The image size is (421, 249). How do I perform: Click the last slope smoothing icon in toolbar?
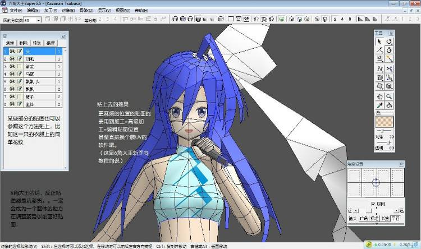coord(375,19)
